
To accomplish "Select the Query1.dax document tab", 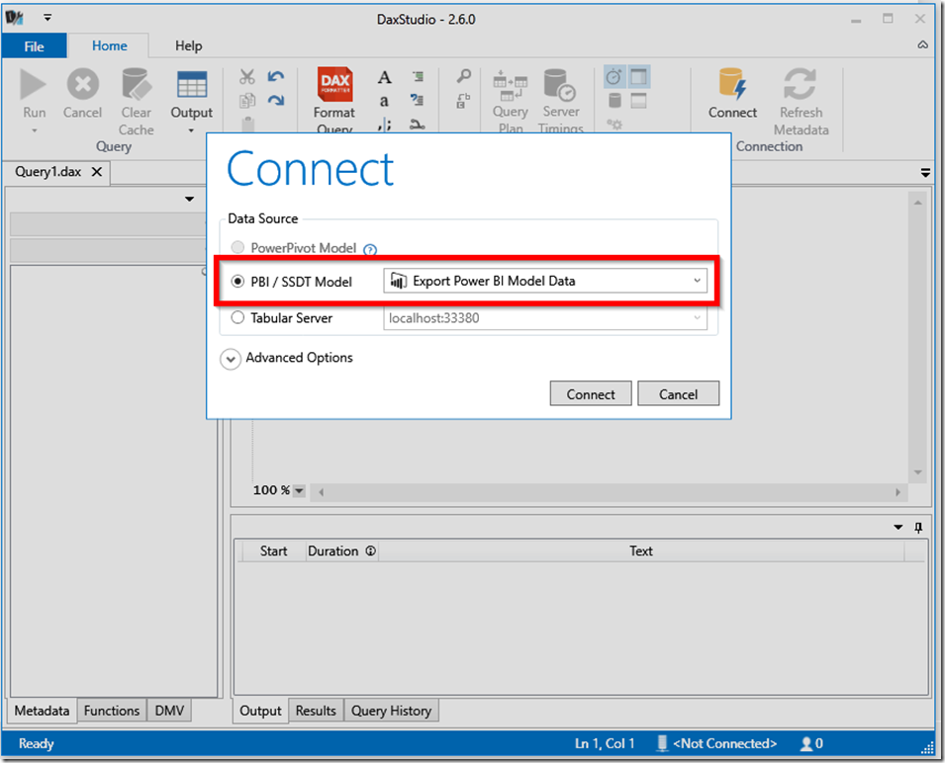I will tap(48, 172).
